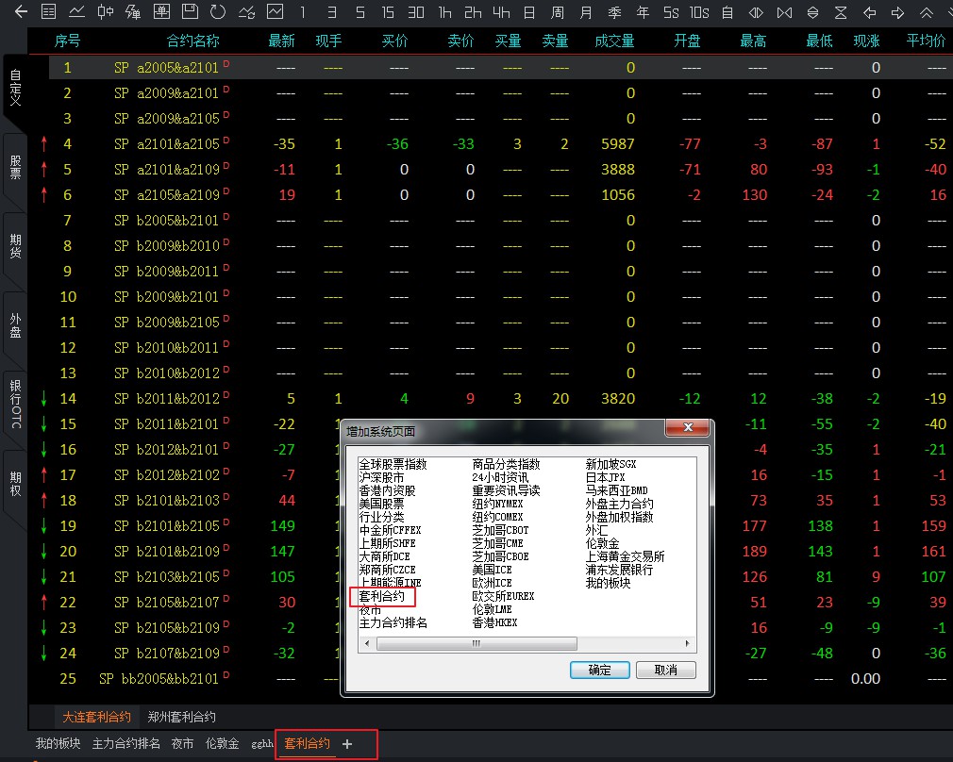Viewport: 953px width, 762px height.
Task: Click the back arrow in the top toolbar
Action: 21,12
